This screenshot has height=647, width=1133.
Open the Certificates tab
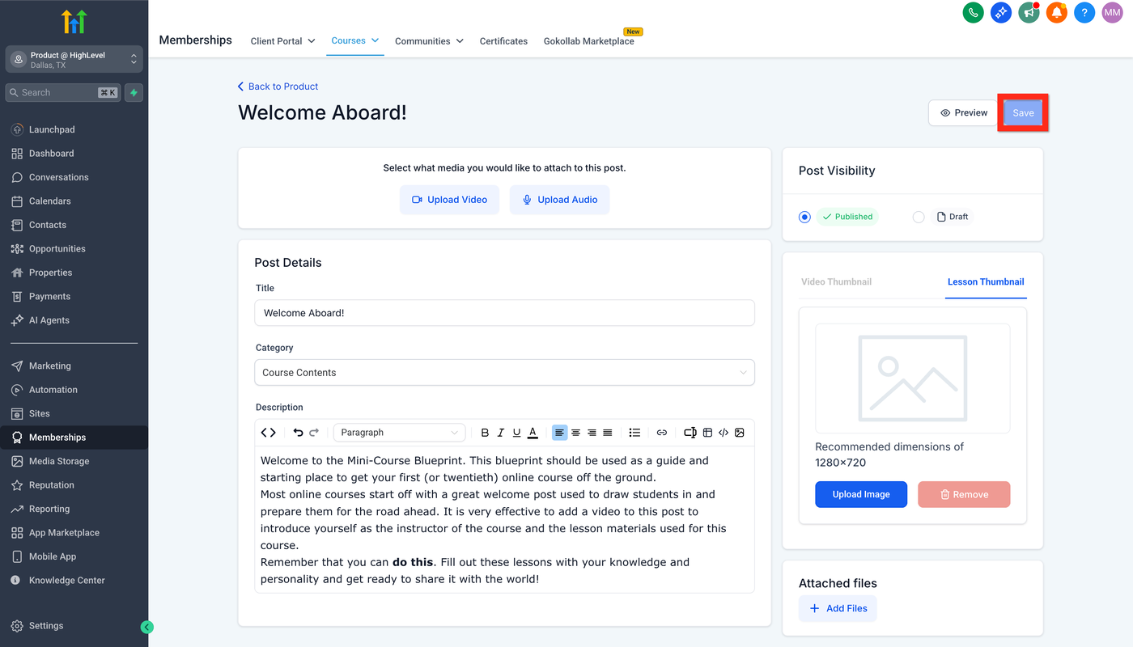(x=503, y=41)
